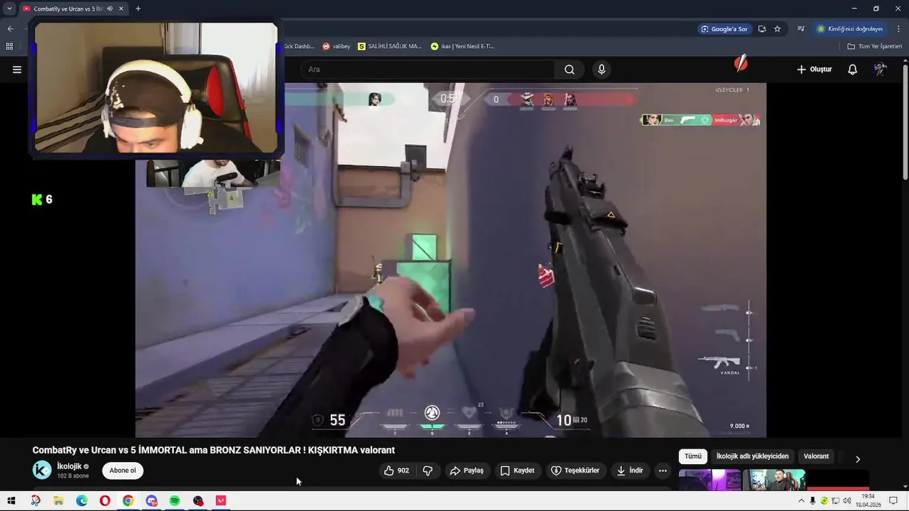Open a new browser tab with plus
Image resolution: width=909 pixels, height=511 pixels.
(138, 9)
